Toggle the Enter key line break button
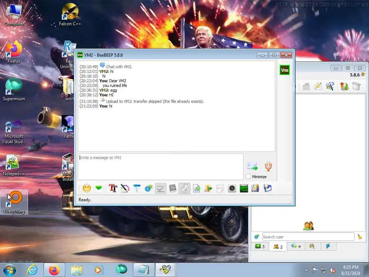Viewport: 369px width, 277px height. [184, 188]
